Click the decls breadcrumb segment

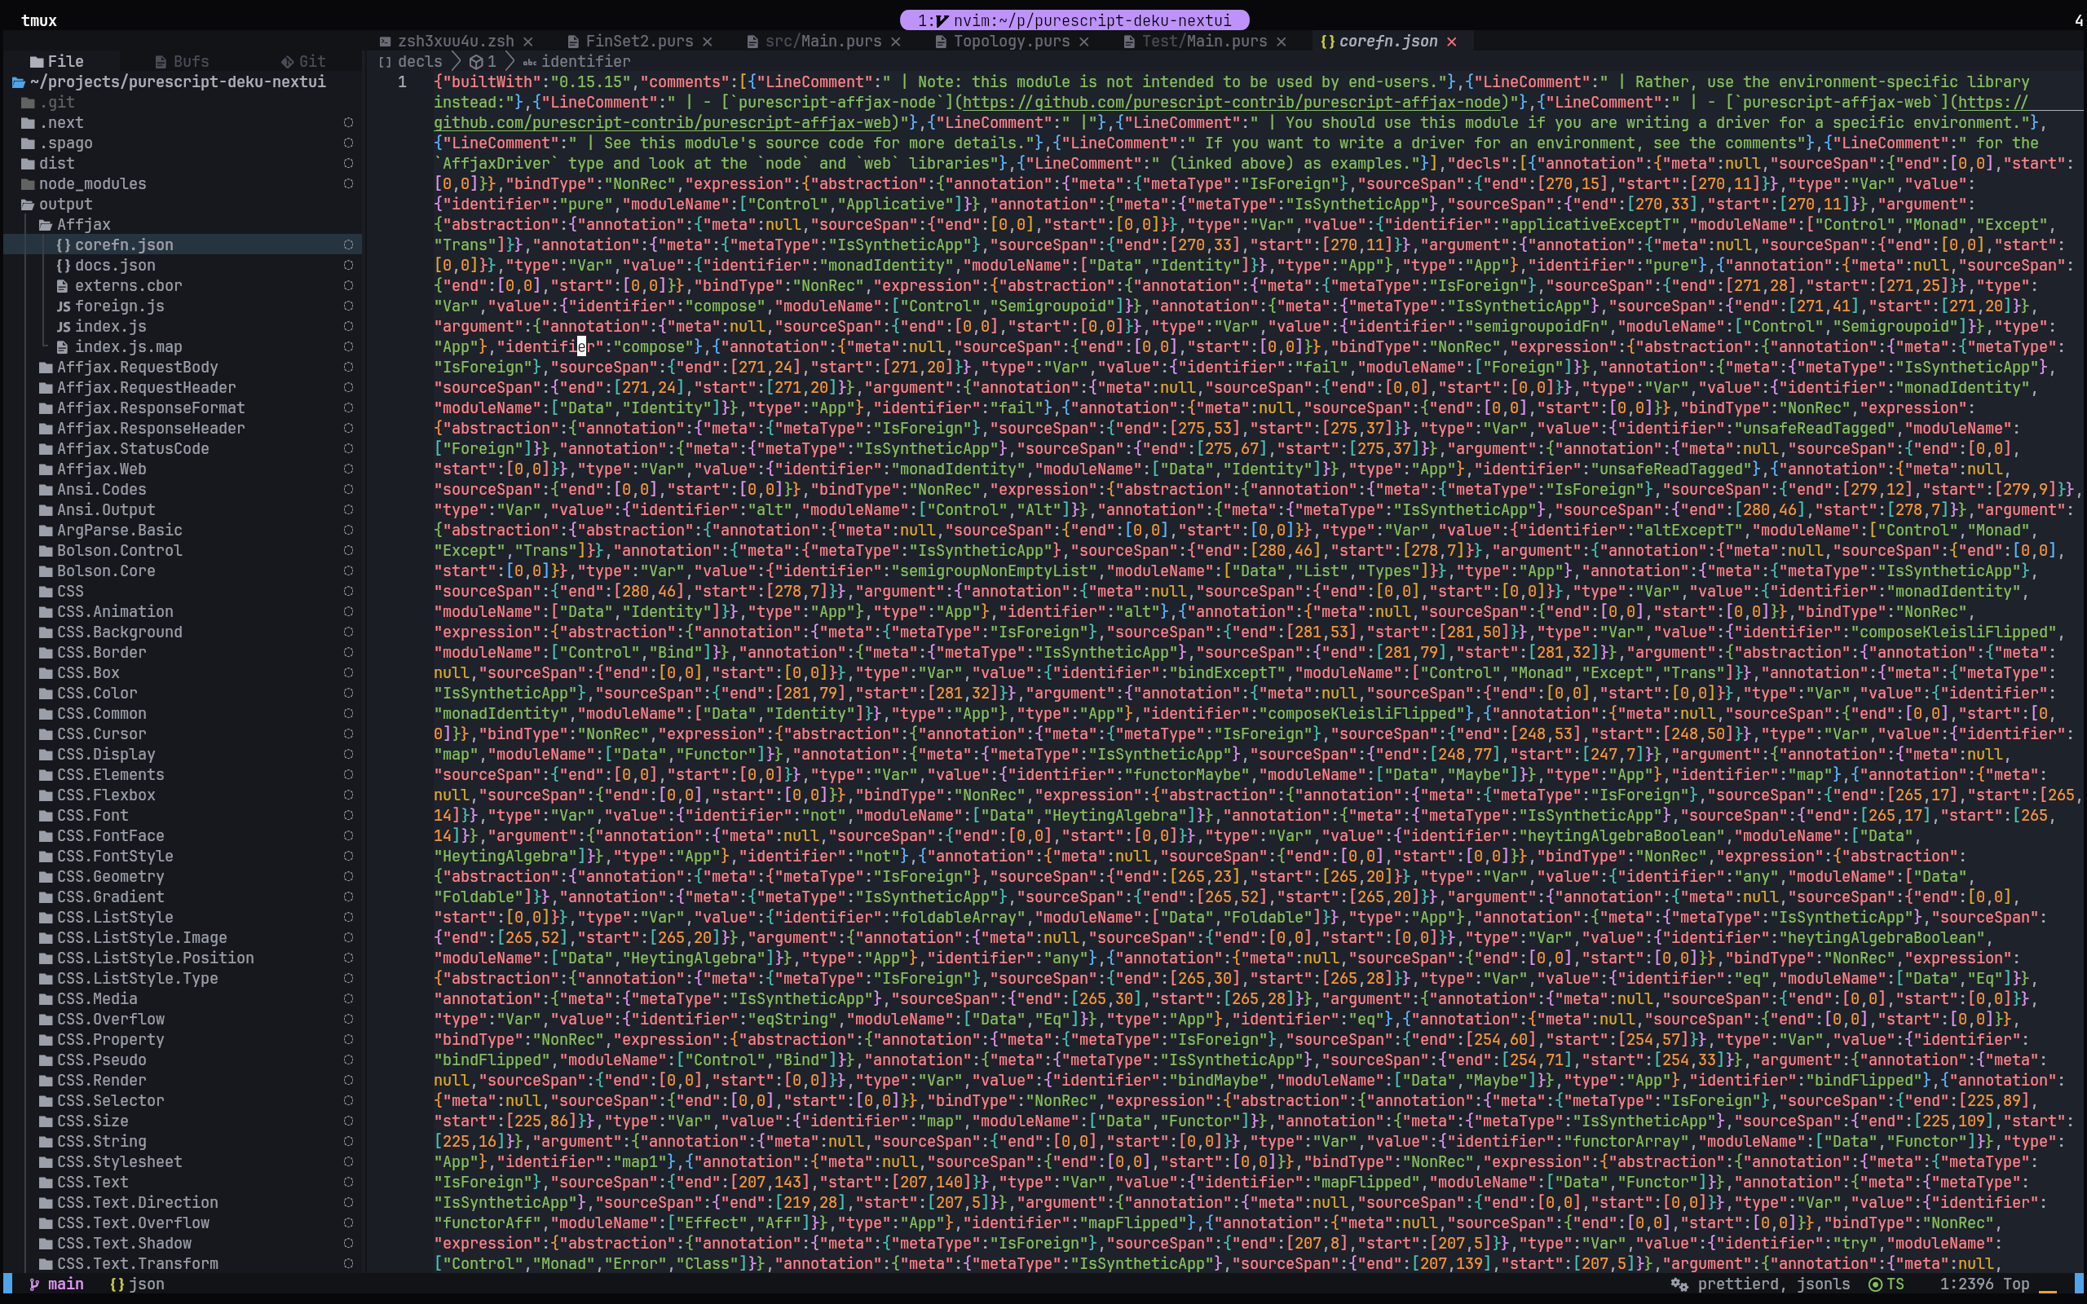(411, 61)
